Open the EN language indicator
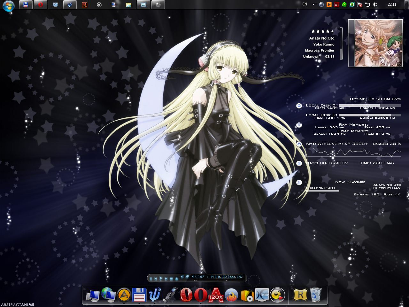409x307 pixels. coord(305,4)
